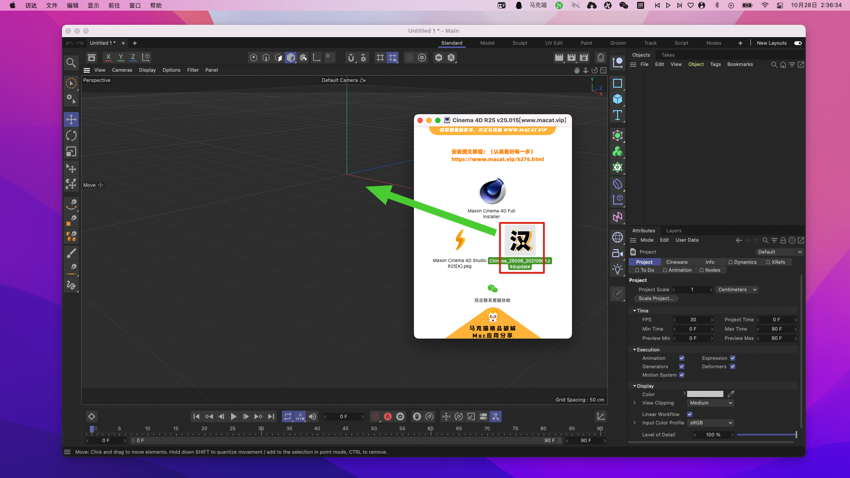Toggle the New Layouts switch
This screenshot has width=850, height=478.
[x=798, y=43]
